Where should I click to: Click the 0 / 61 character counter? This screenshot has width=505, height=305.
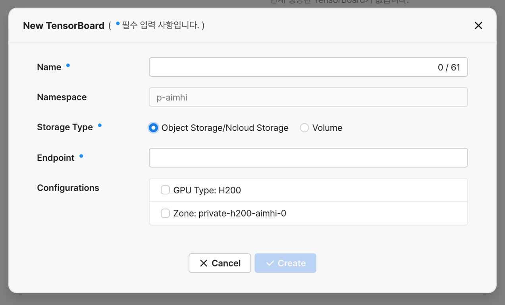click(x=449, y=68)
